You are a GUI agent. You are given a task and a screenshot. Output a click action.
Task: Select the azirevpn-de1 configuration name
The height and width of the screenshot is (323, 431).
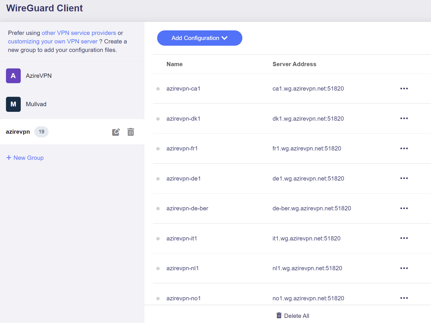pos(184,179)
